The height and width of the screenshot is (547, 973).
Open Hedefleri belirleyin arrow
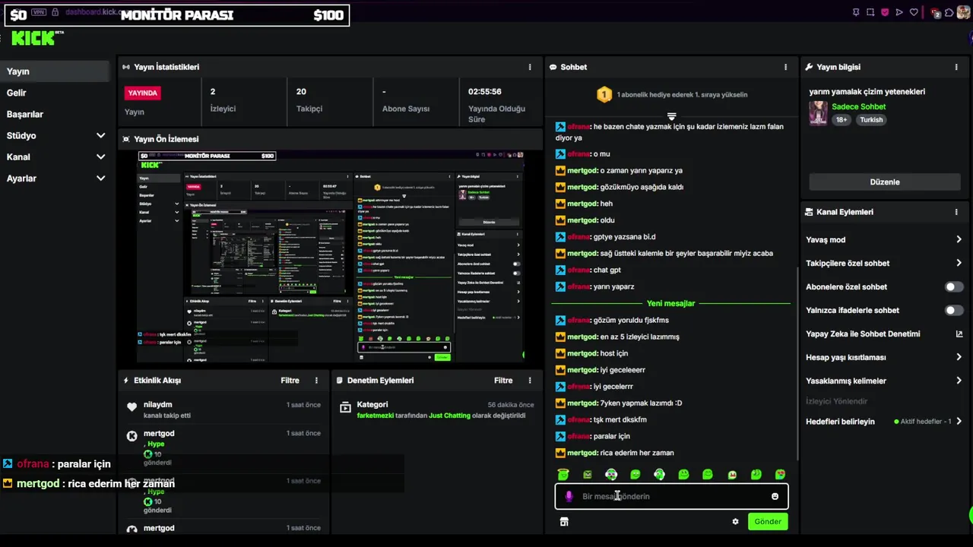pos(959,421)
